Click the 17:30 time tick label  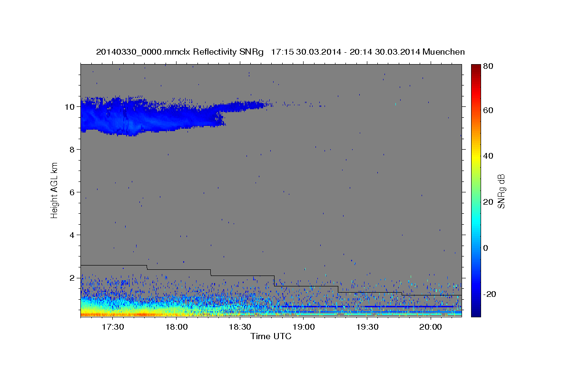pyautogui.click(x=113, y=327)
